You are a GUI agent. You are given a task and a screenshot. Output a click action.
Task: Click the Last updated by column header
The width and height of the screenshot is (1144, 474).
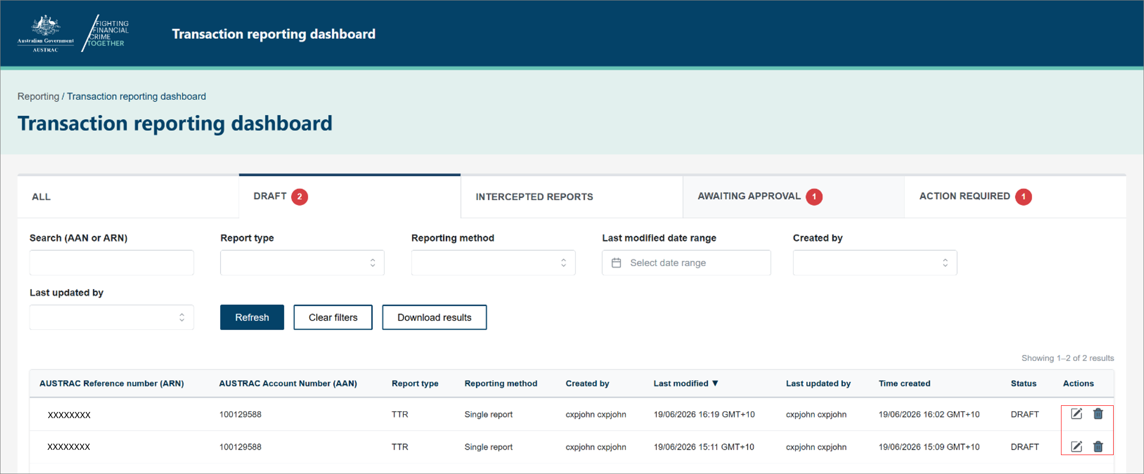point(818,384)
